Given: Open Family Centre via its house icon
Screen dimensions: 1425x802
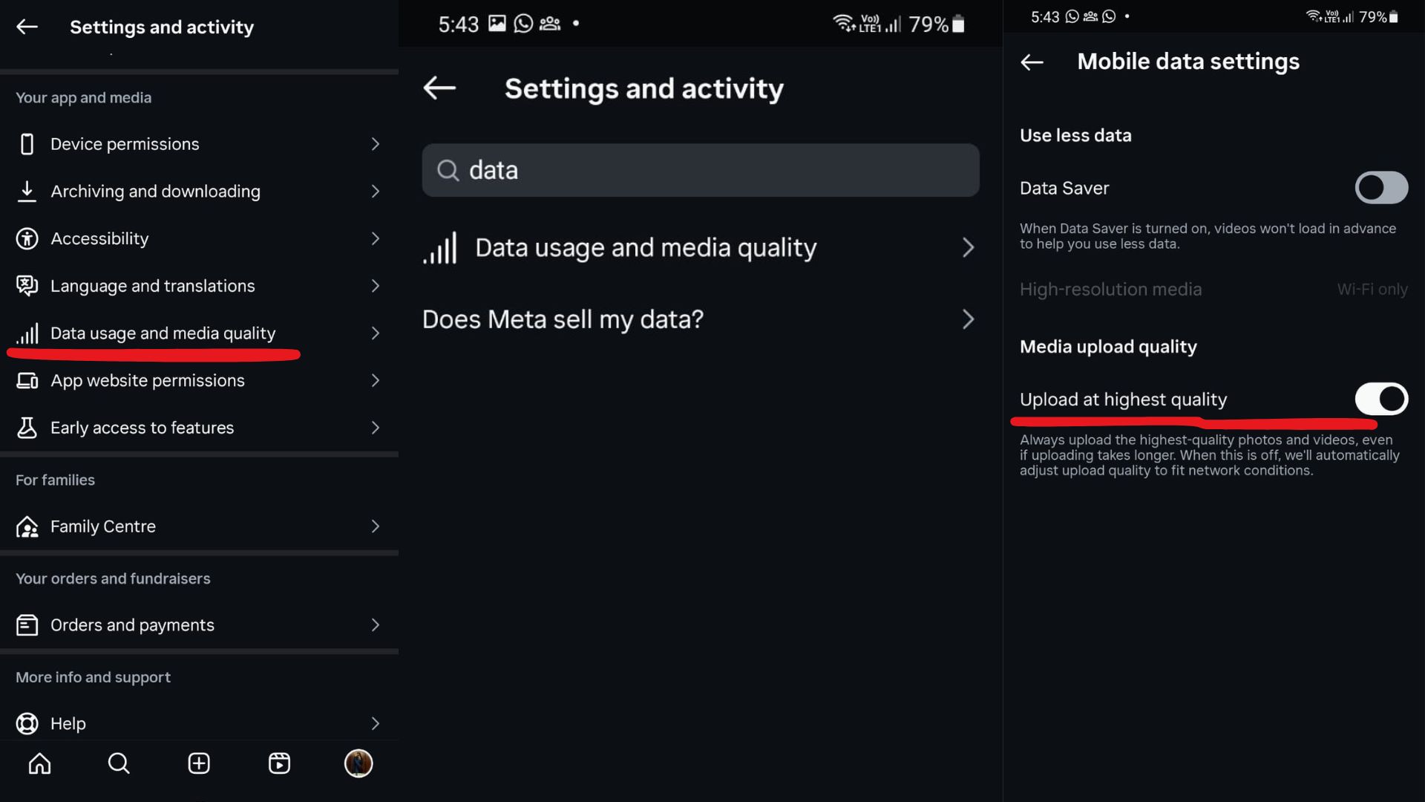Looking at the screenshot, I should [27, 526].
